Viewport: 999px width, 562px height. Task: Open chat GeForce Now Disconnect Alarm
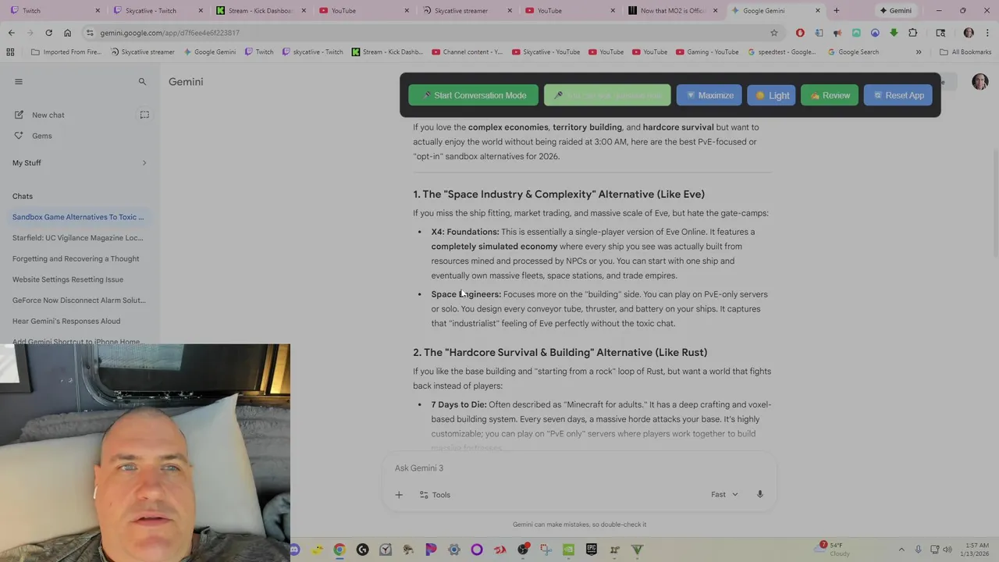point(79,301)
